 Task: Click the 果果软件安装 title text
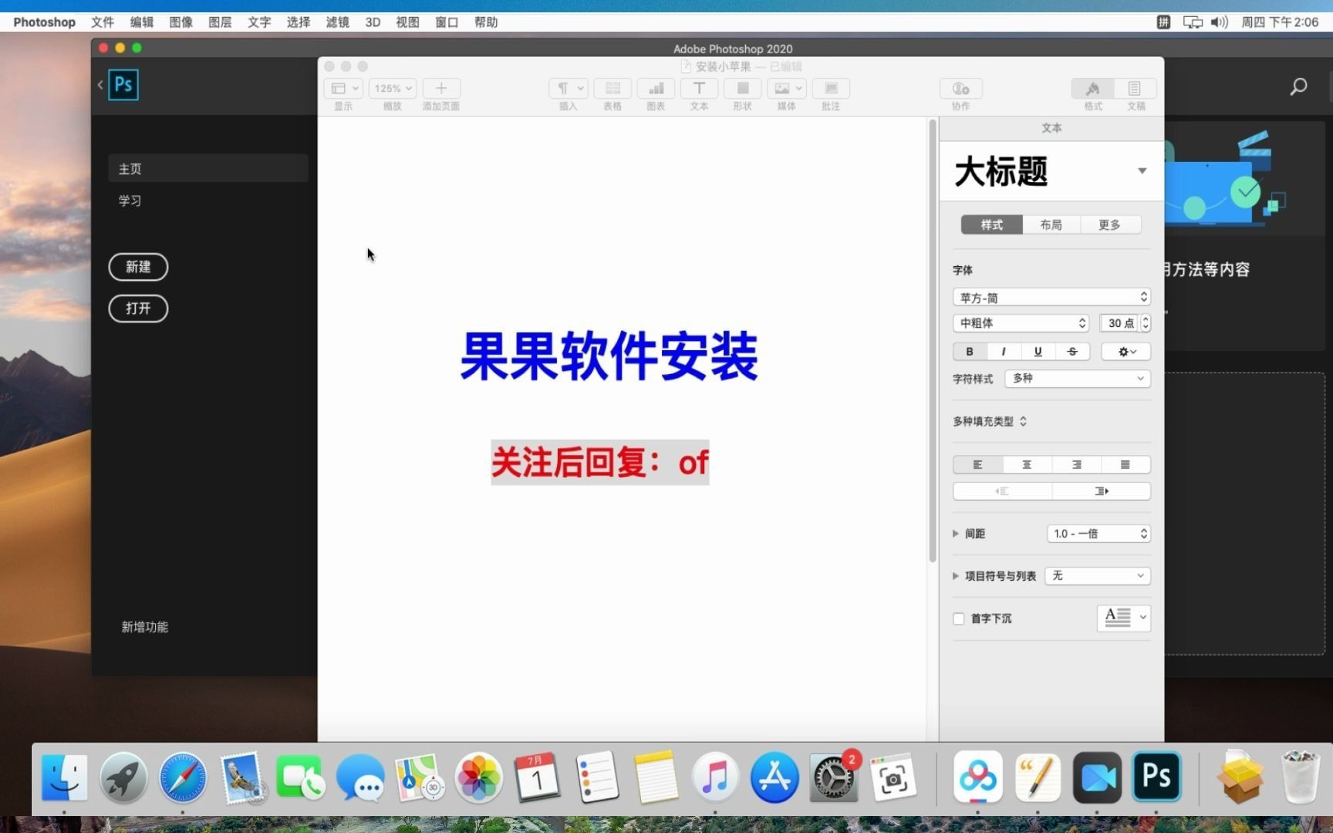(609, 357)
